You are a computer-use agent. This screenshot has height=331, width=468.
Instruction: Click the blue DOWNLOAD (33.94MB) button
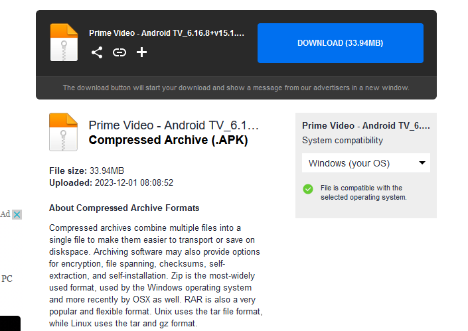(341, 43)
